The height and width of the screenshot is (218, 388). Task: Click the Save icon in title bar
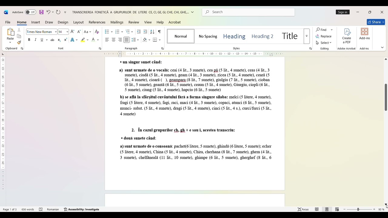(x=42, y=12)
